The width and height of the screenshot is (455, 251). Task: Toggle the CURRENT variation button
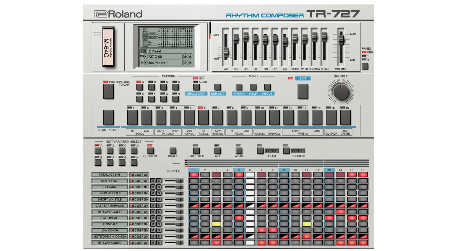pos(150,151)
